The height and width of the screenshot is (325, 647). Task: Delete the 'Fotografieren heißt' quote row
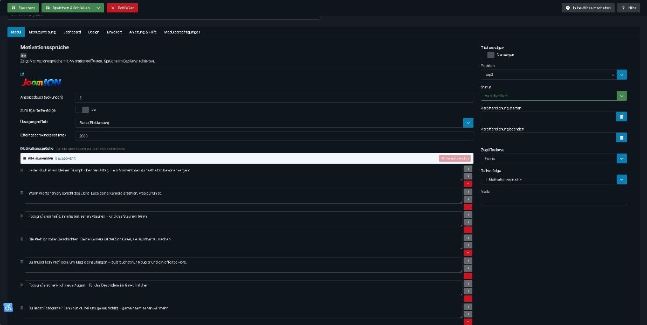(x=467, y=230)
